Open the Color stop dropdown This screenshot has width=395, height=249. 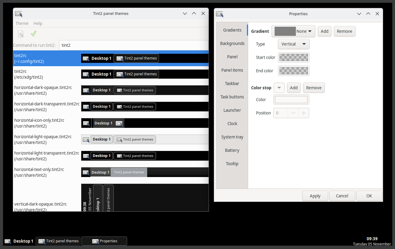pos(279,88)
